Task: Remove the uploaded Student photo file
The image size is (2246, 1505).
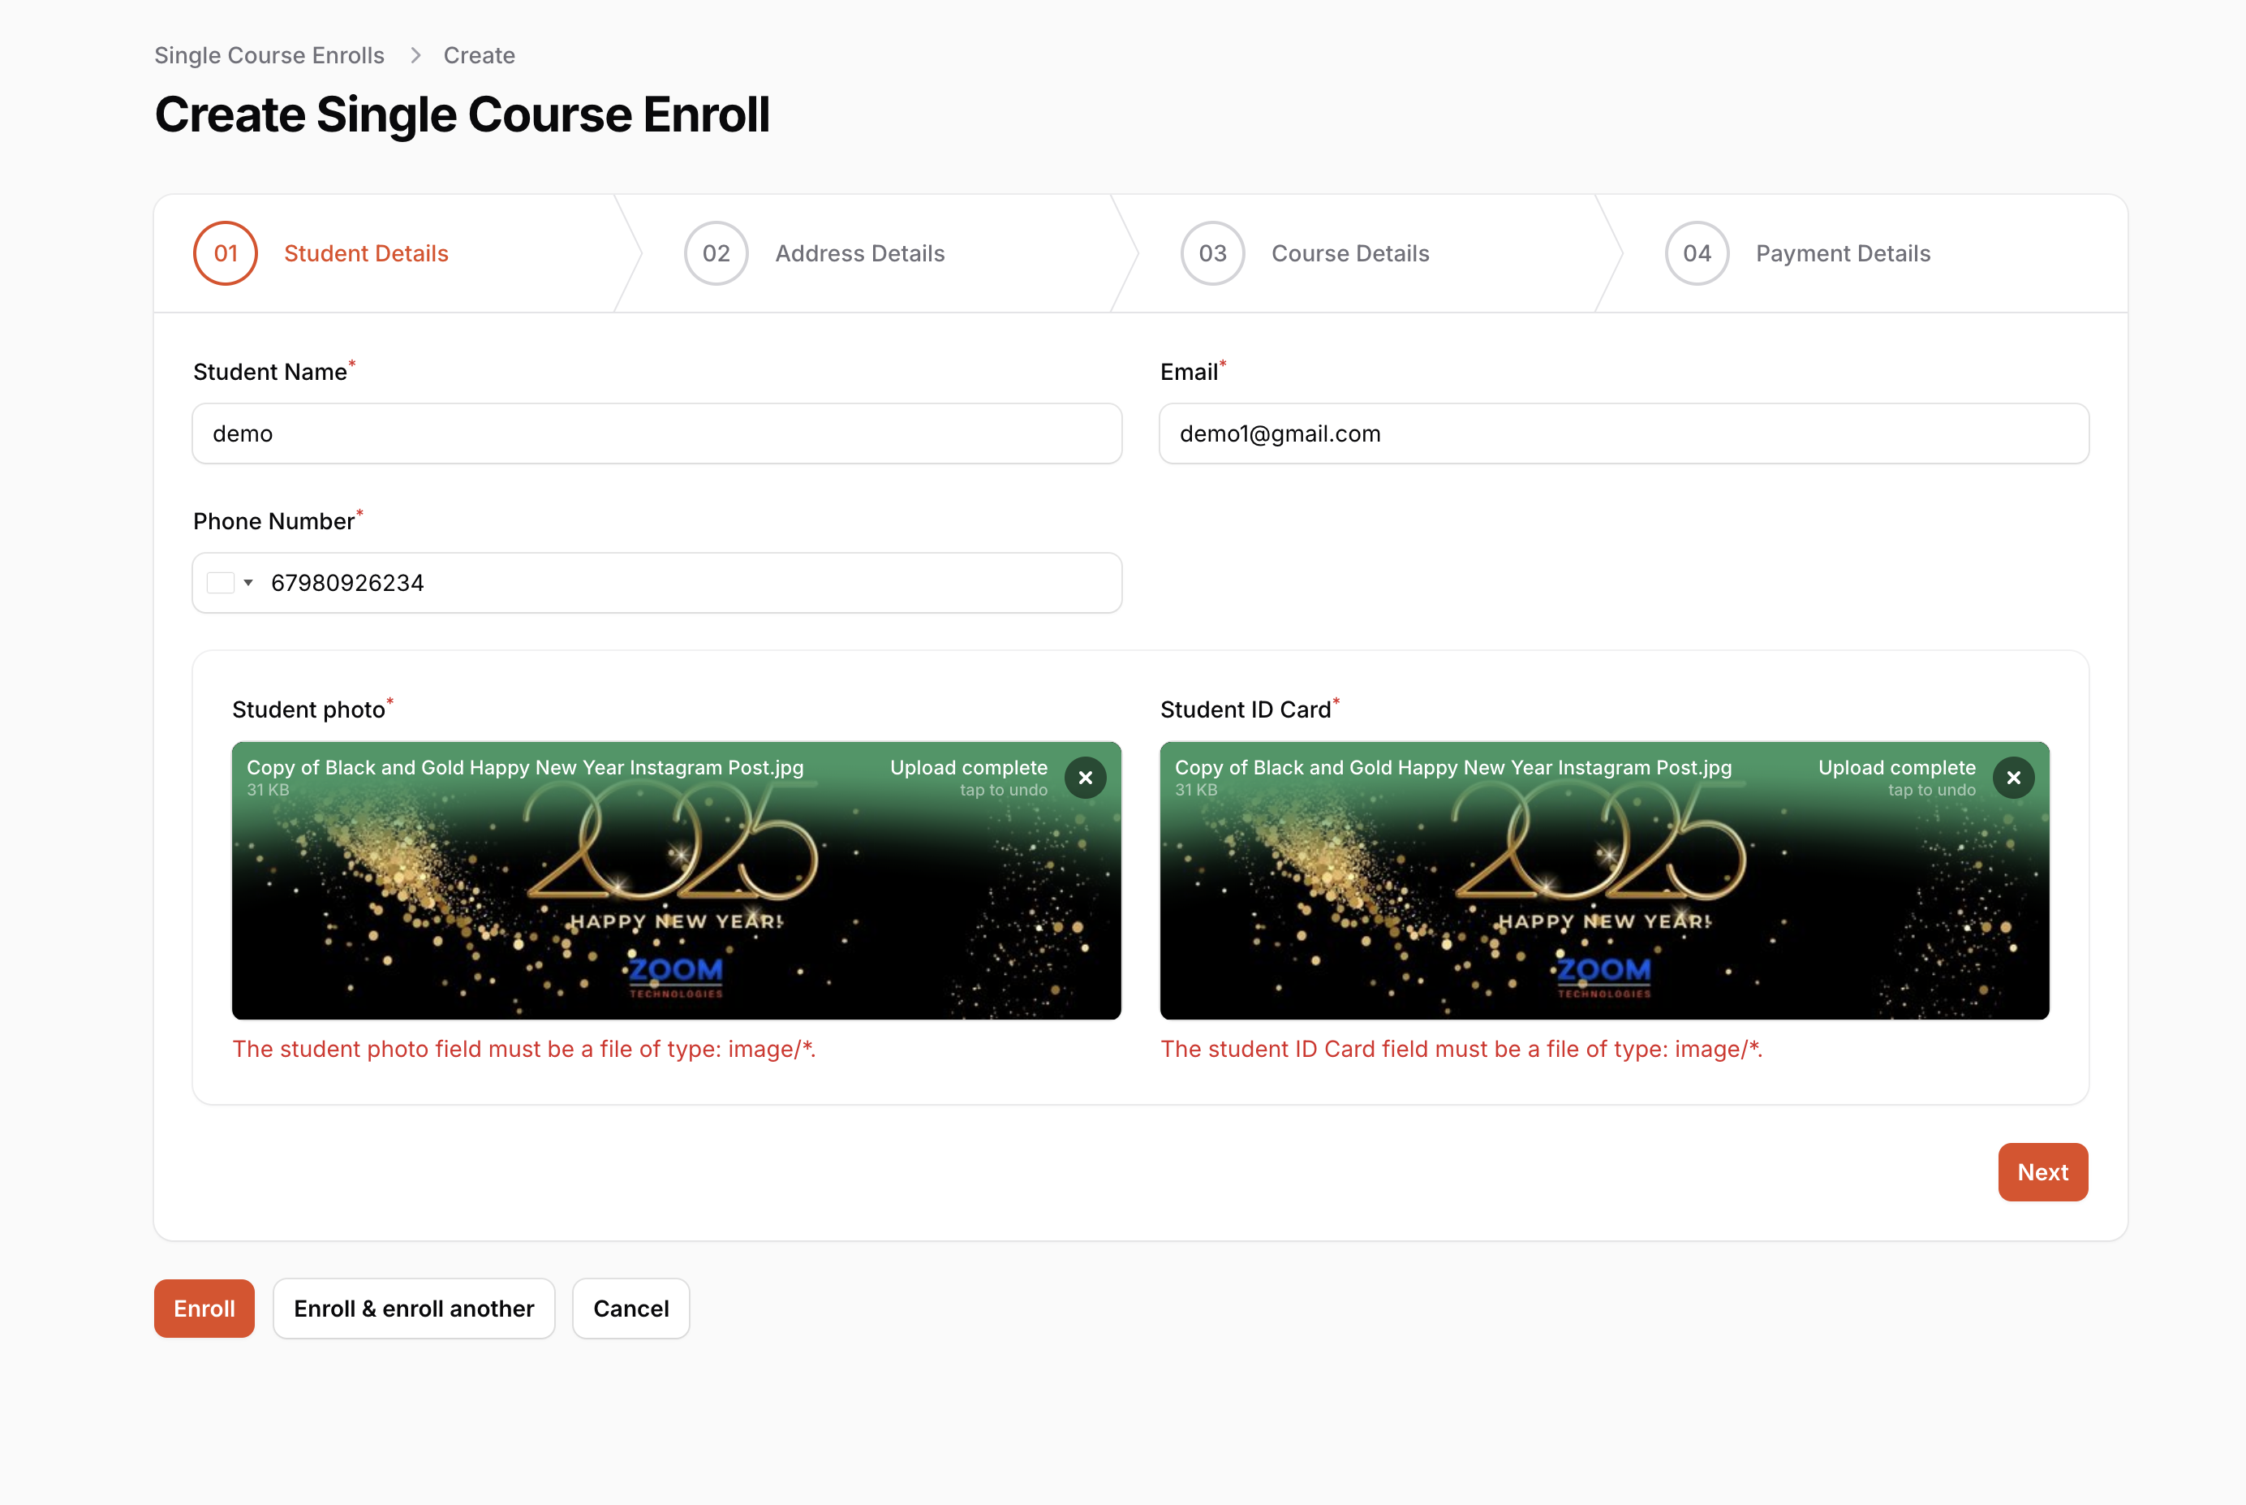Action: pos(1085,778)
